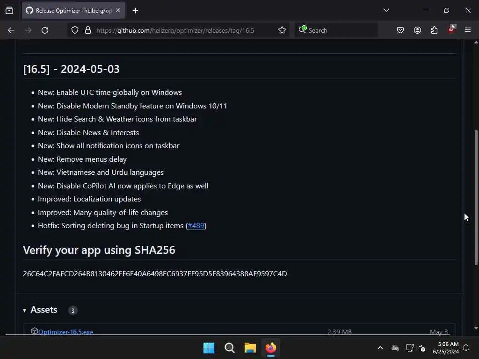Screen dimensions: 479x359
Task: Download Optimizer-16.5.exe asset
Action: [65, 332]
